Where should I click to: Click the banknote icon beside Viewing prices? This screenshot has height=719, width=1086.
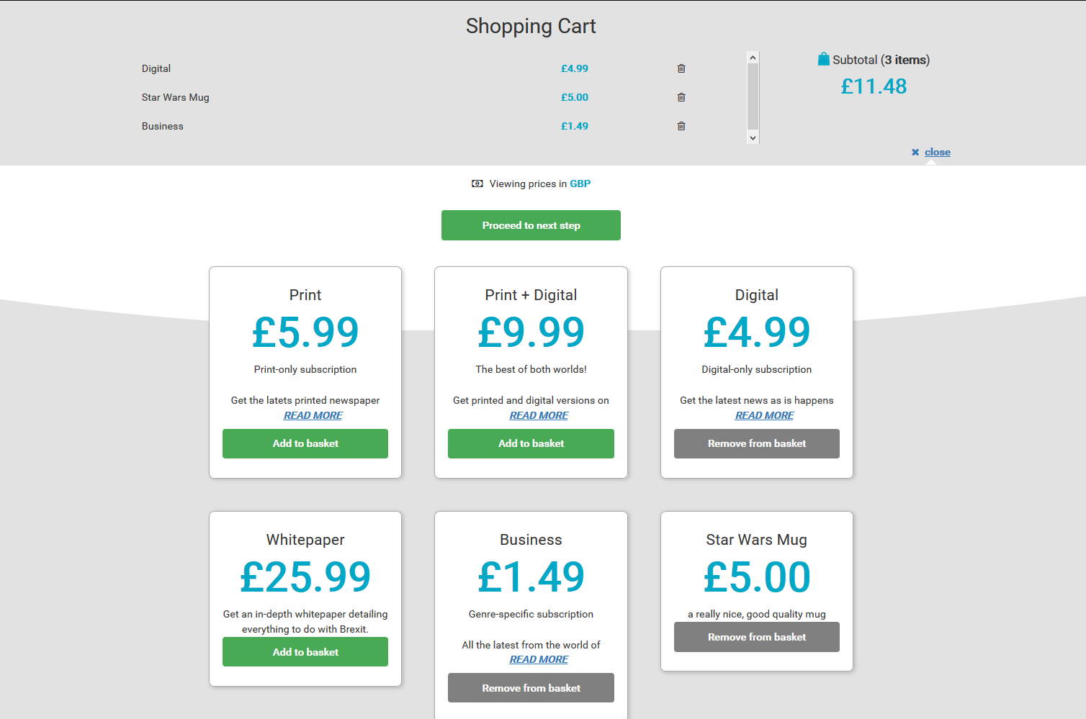coord(477,184)
